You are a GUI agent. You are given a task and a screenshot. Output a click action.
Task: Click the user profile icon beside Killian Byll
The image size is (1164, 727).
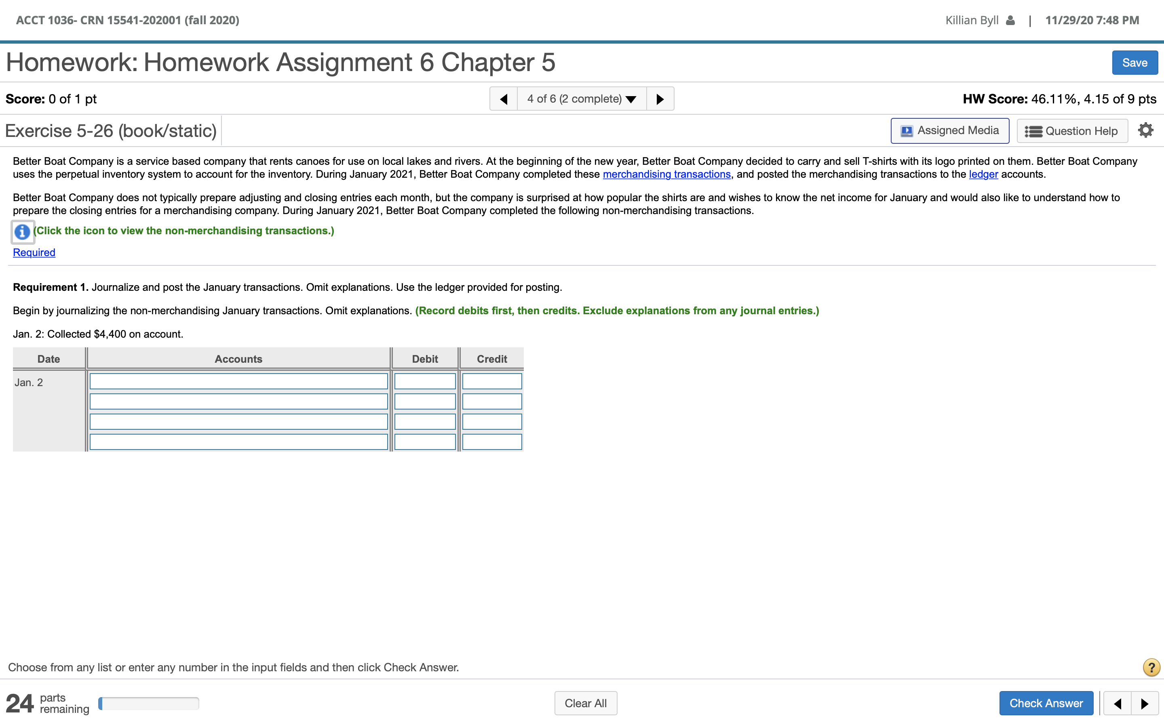1010,20
